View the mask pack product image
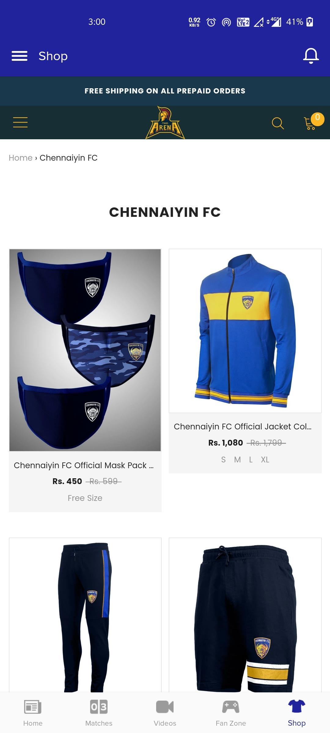This screenshot has height=733, width=330. (x=85, y=350)
